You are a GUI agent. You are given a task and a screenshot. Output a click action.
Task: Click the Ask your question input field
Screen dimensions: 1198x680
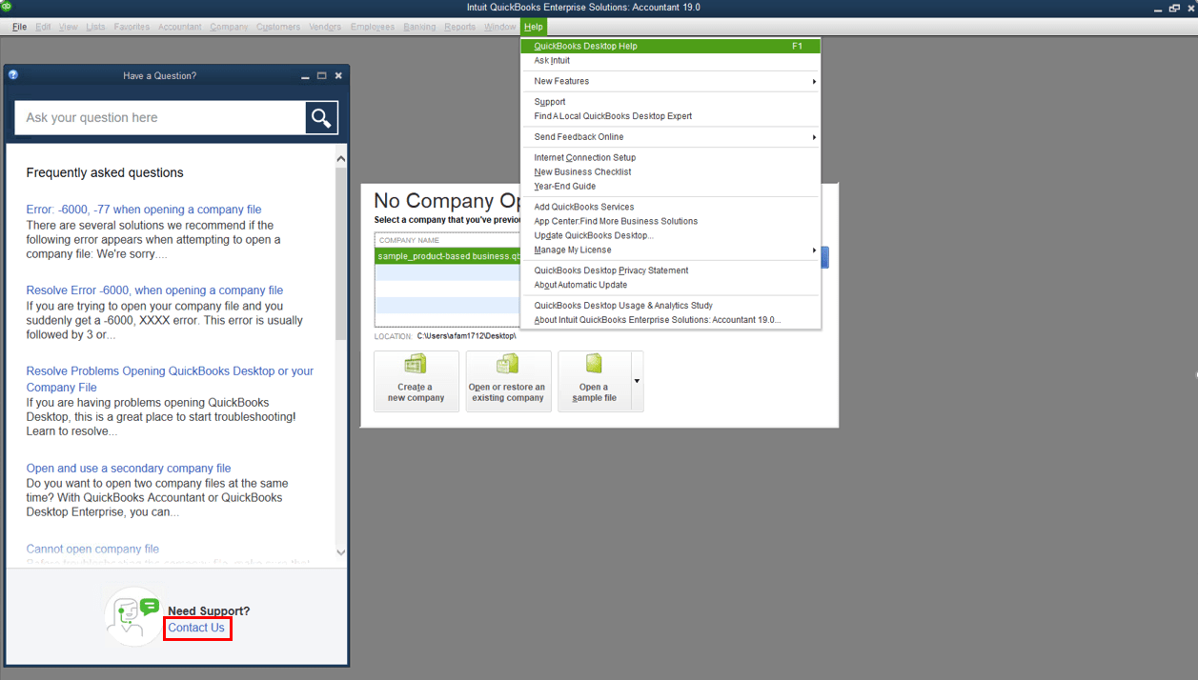pyautogui.click(x=157, y=117)
